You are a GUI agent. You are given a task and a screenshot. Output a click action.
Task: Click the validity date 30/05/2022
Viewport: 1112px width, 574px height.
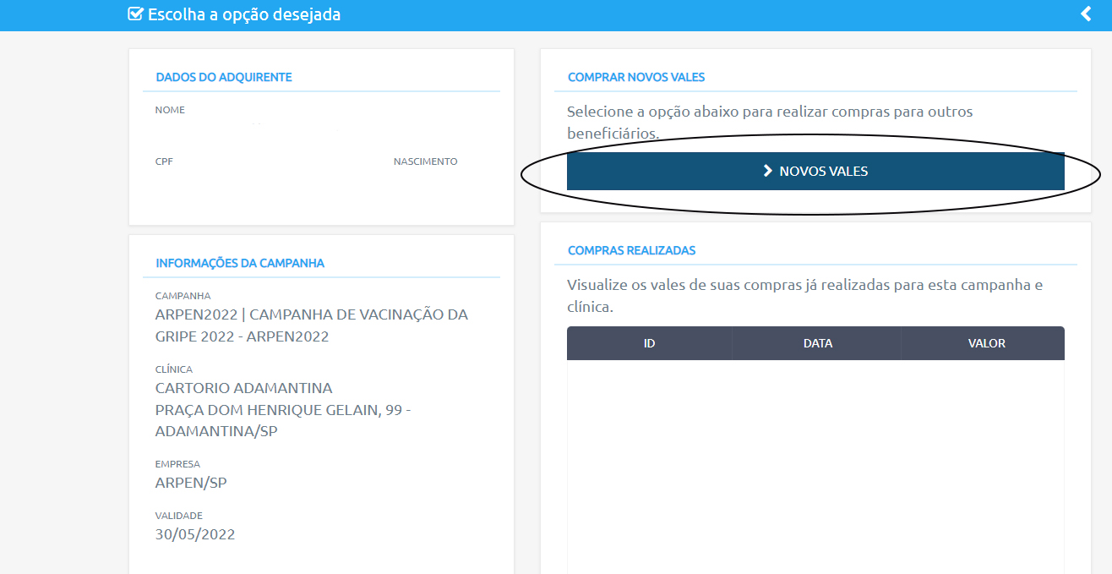[x=195, y=534]
